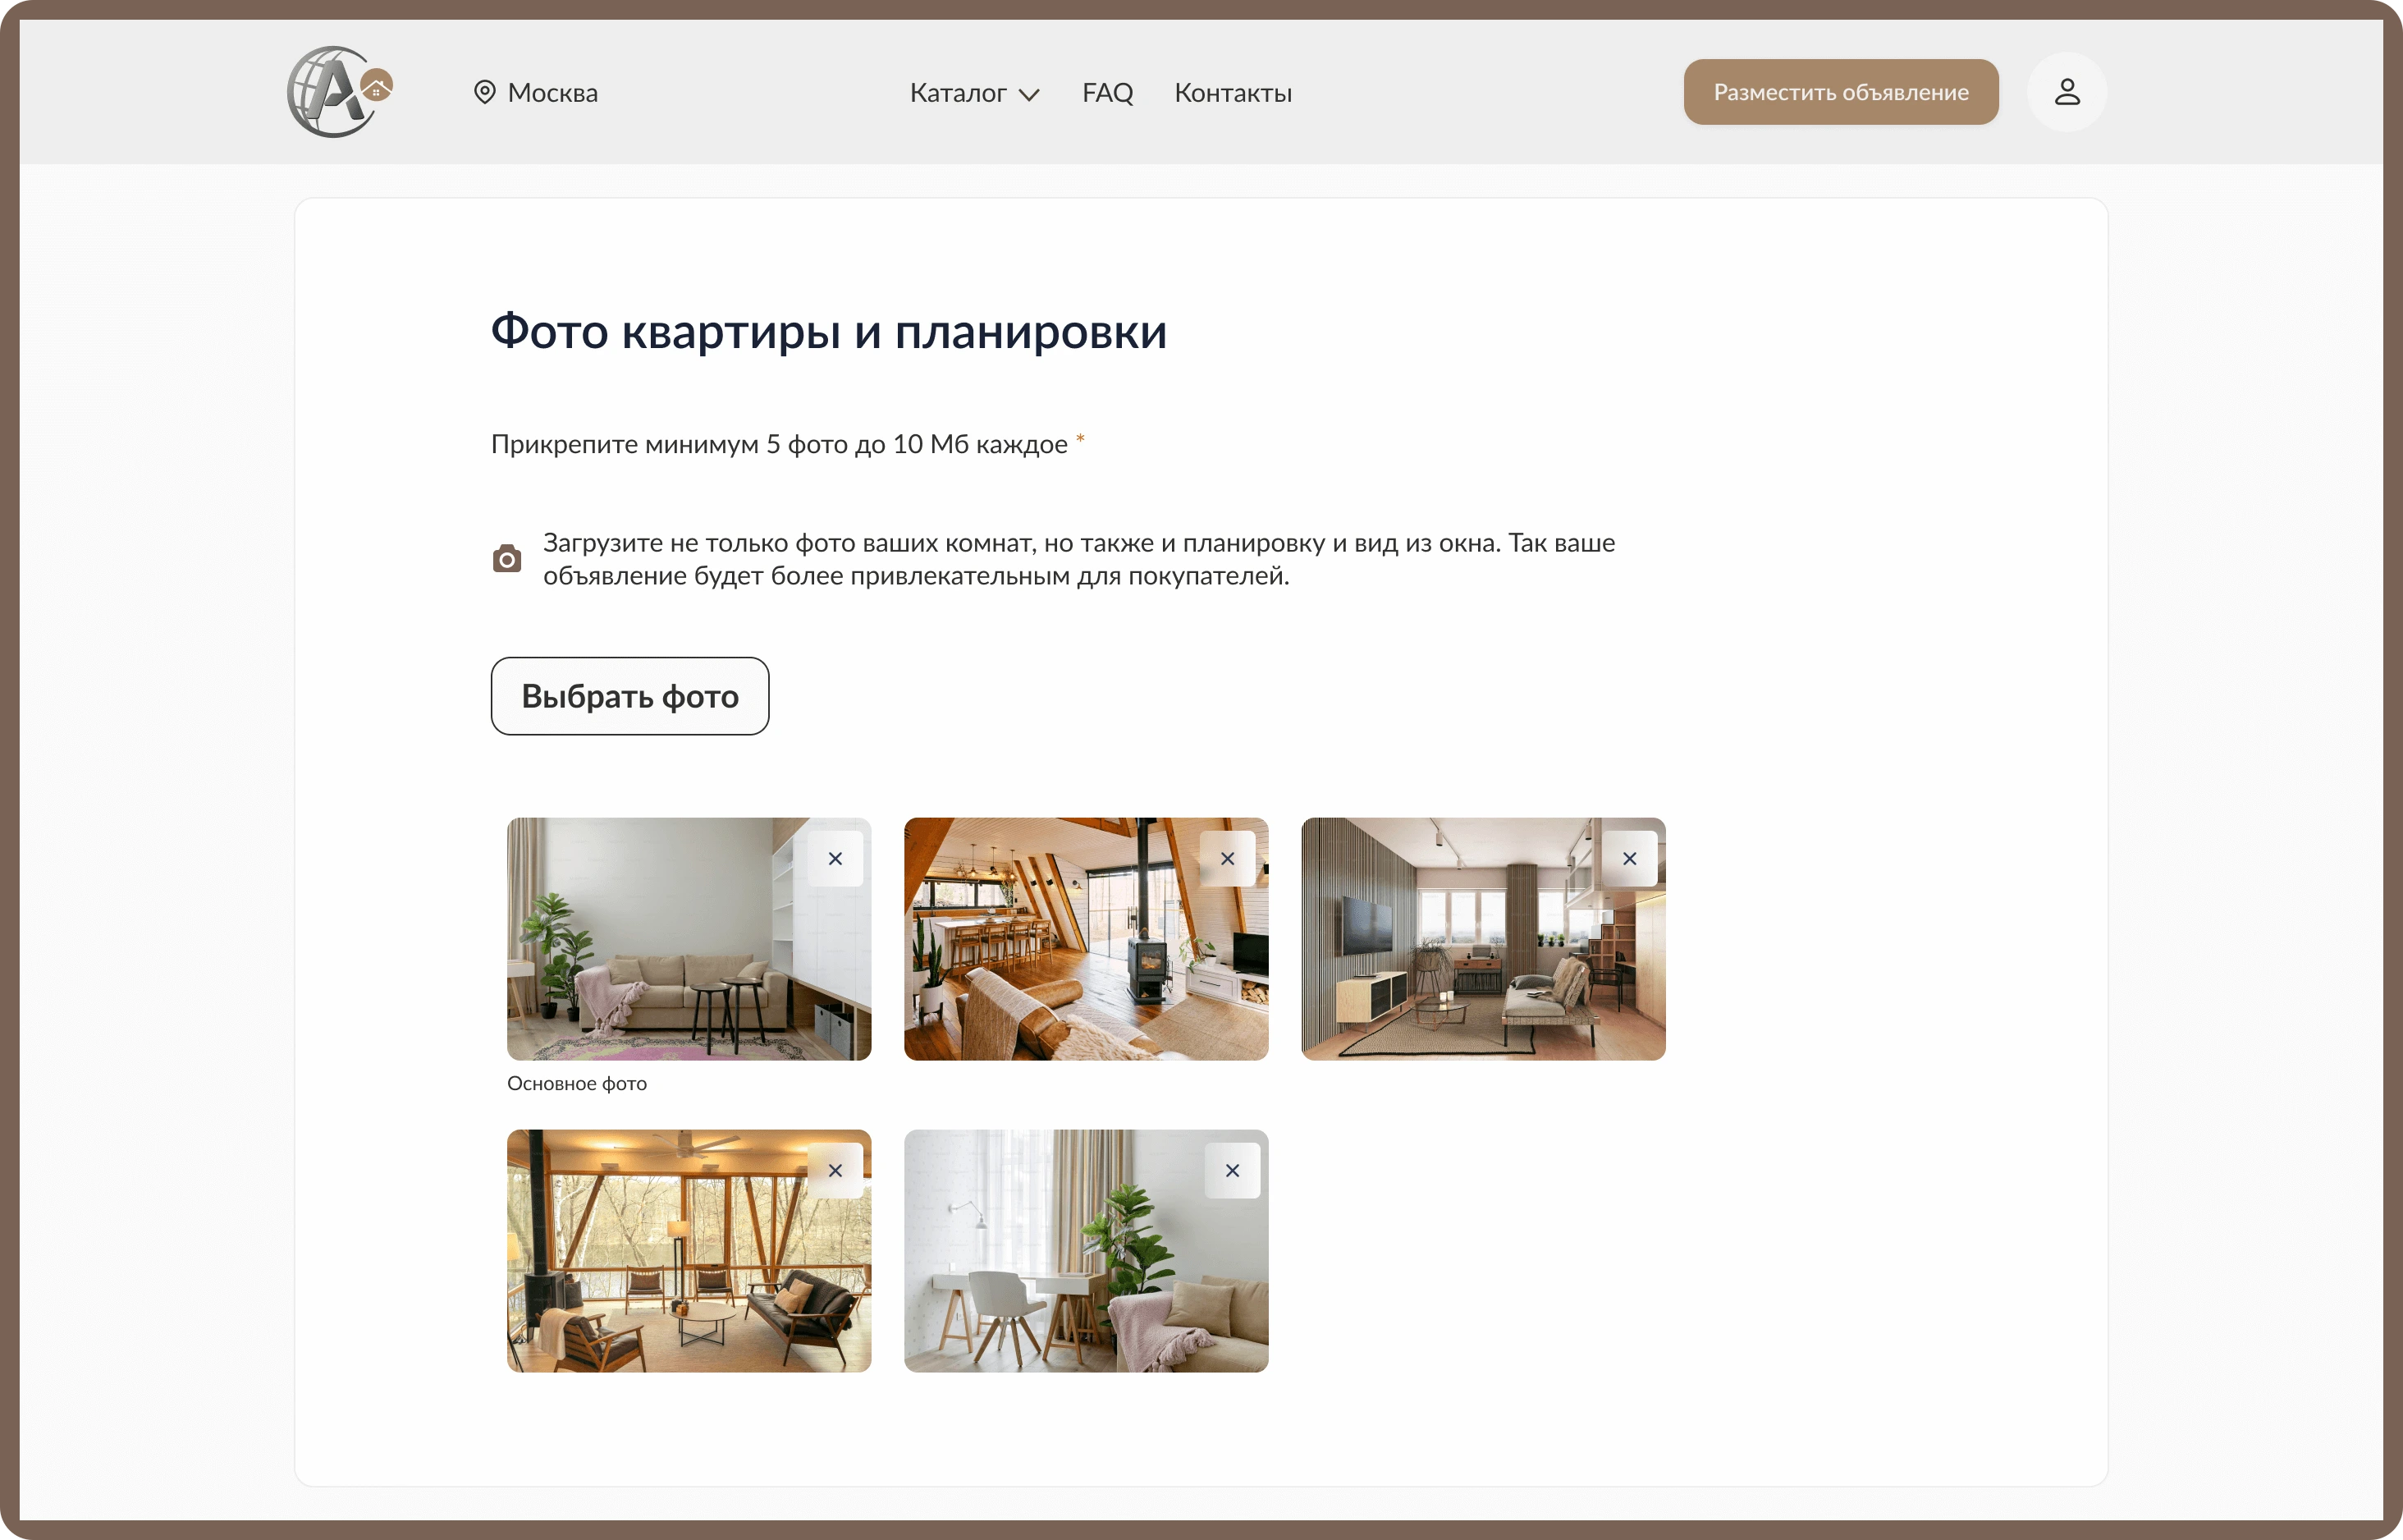Click the site logo in the header

tap(340, 92)
